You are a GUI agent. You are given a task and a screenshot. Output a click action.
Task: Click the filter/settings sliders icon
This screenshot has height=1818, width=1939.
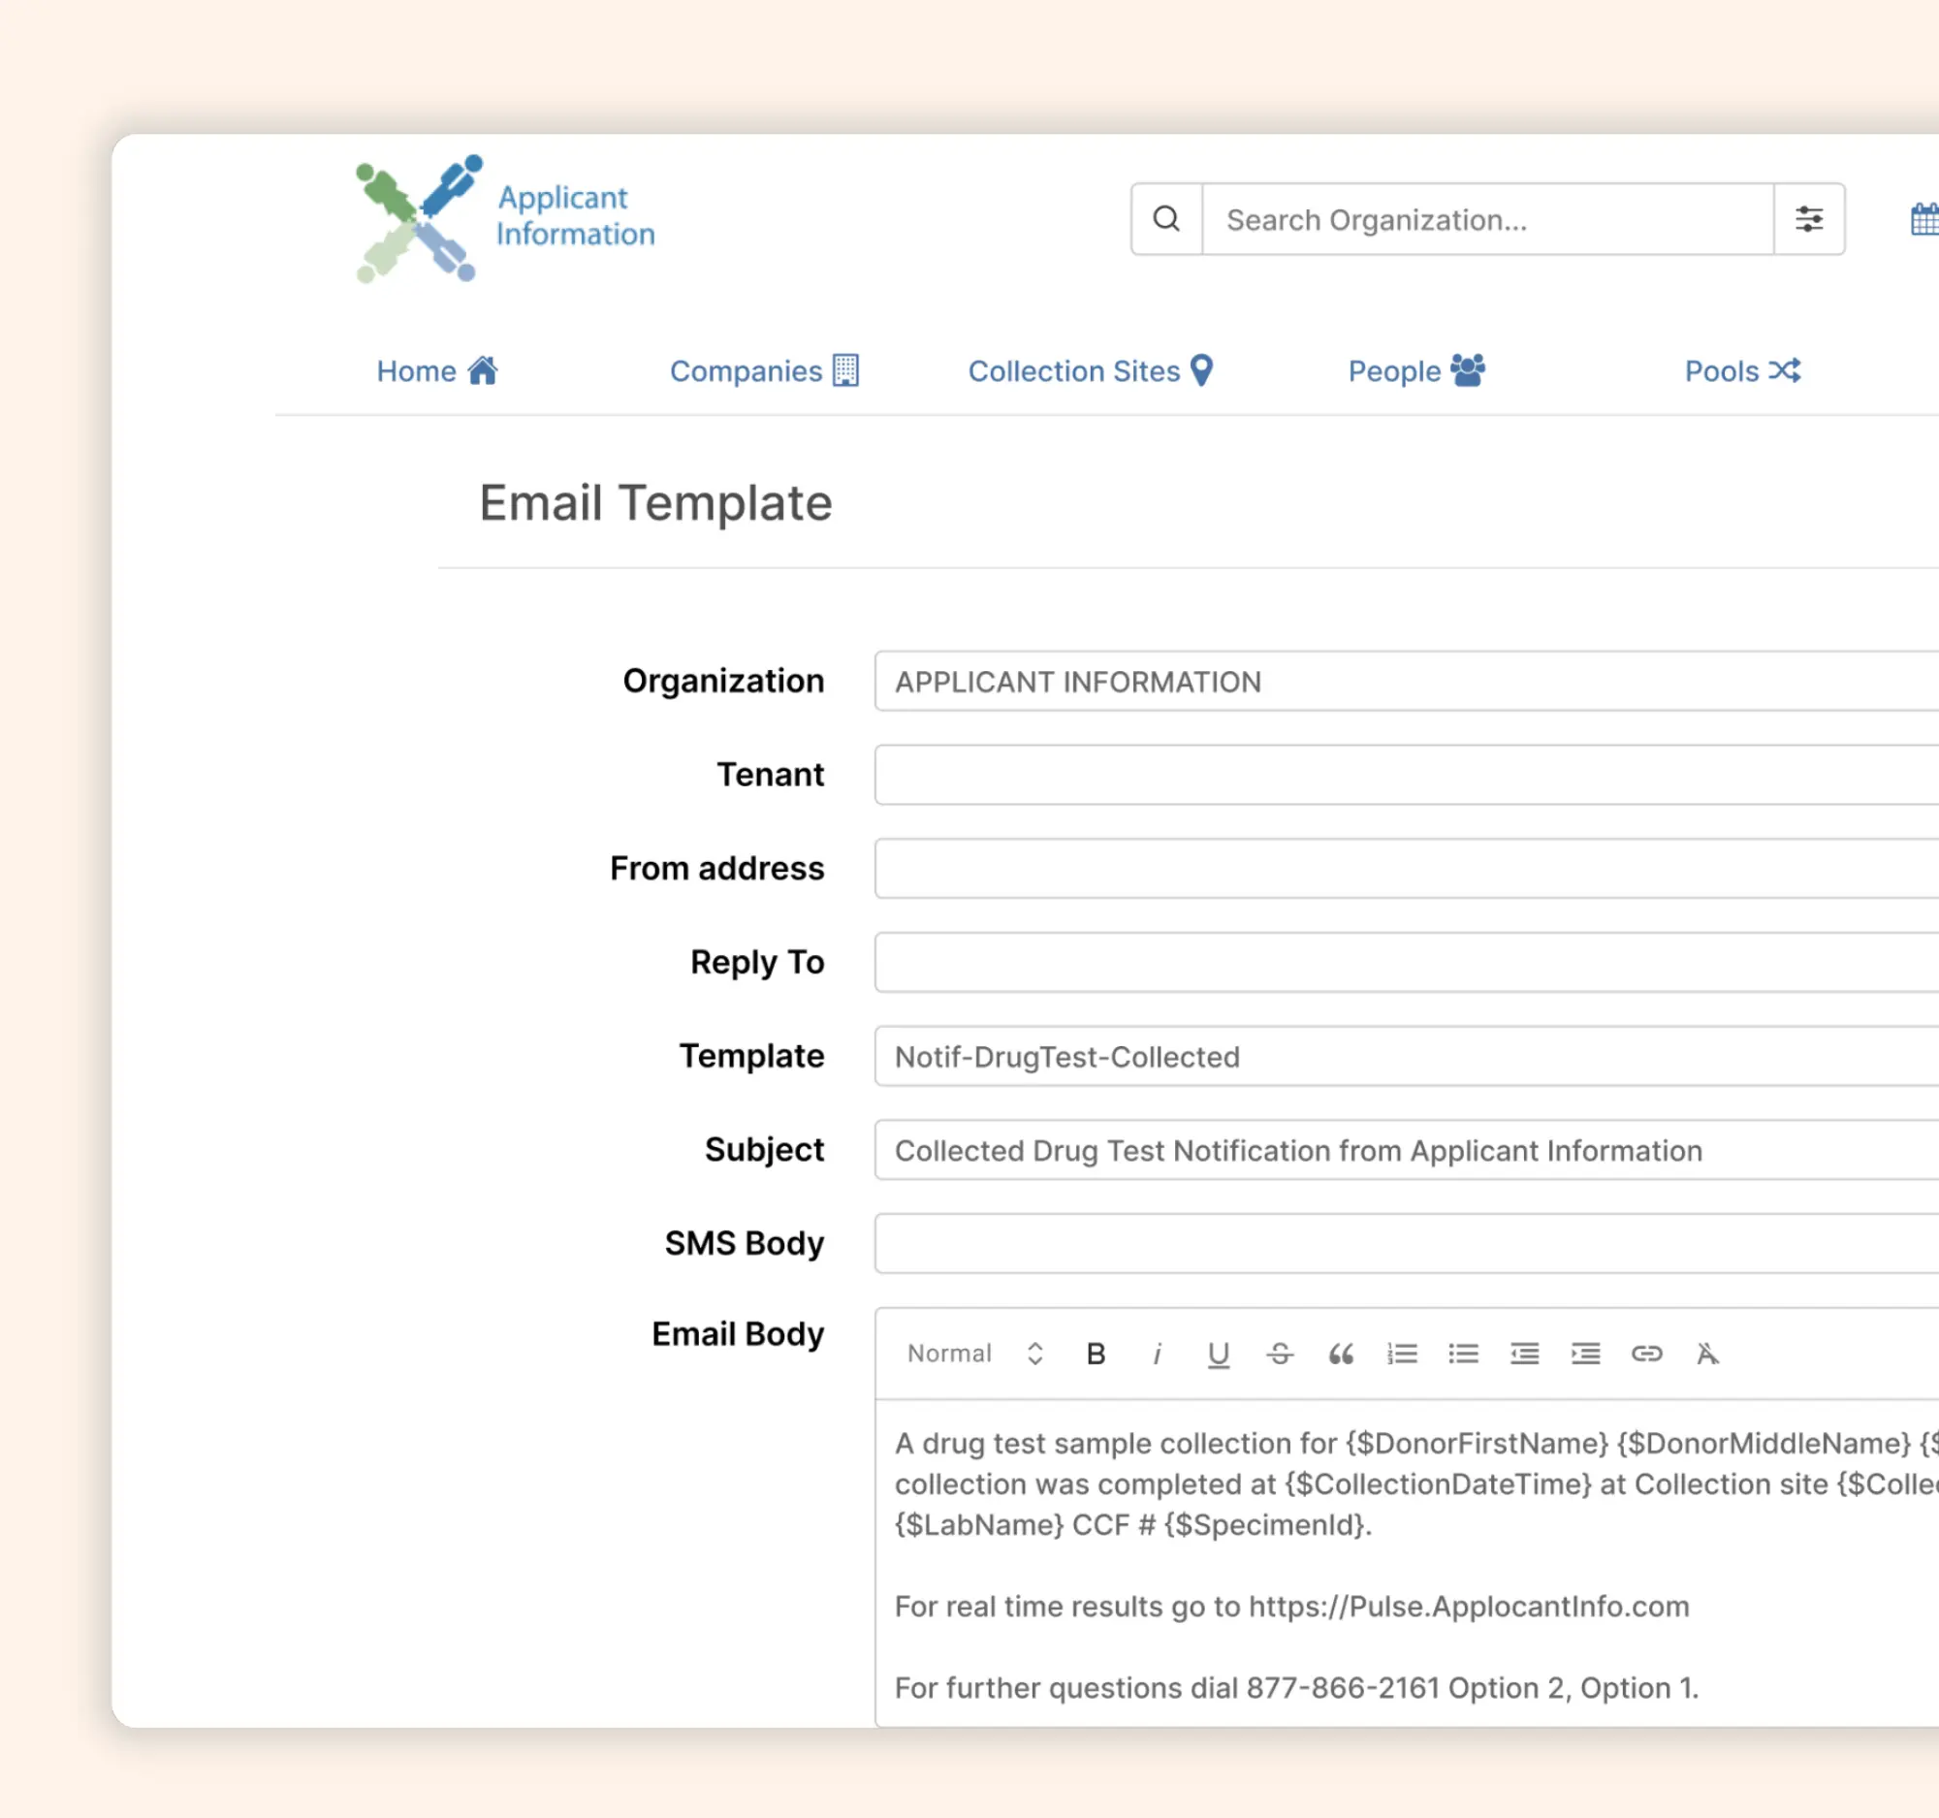(1809, 219)
